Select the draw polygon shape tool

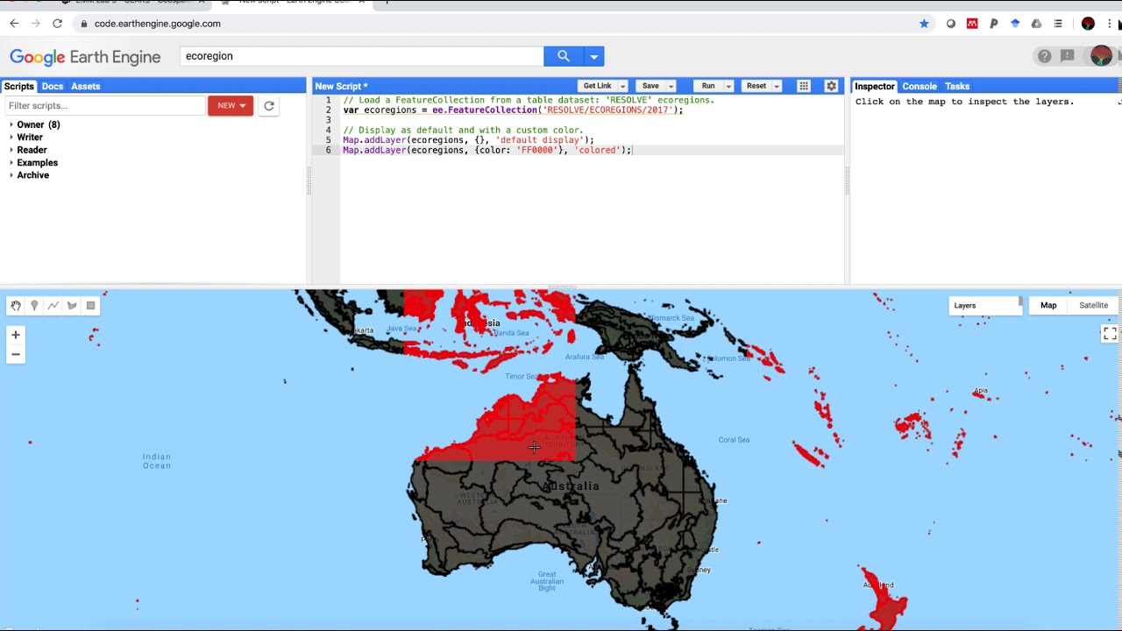tap(72, 306)
